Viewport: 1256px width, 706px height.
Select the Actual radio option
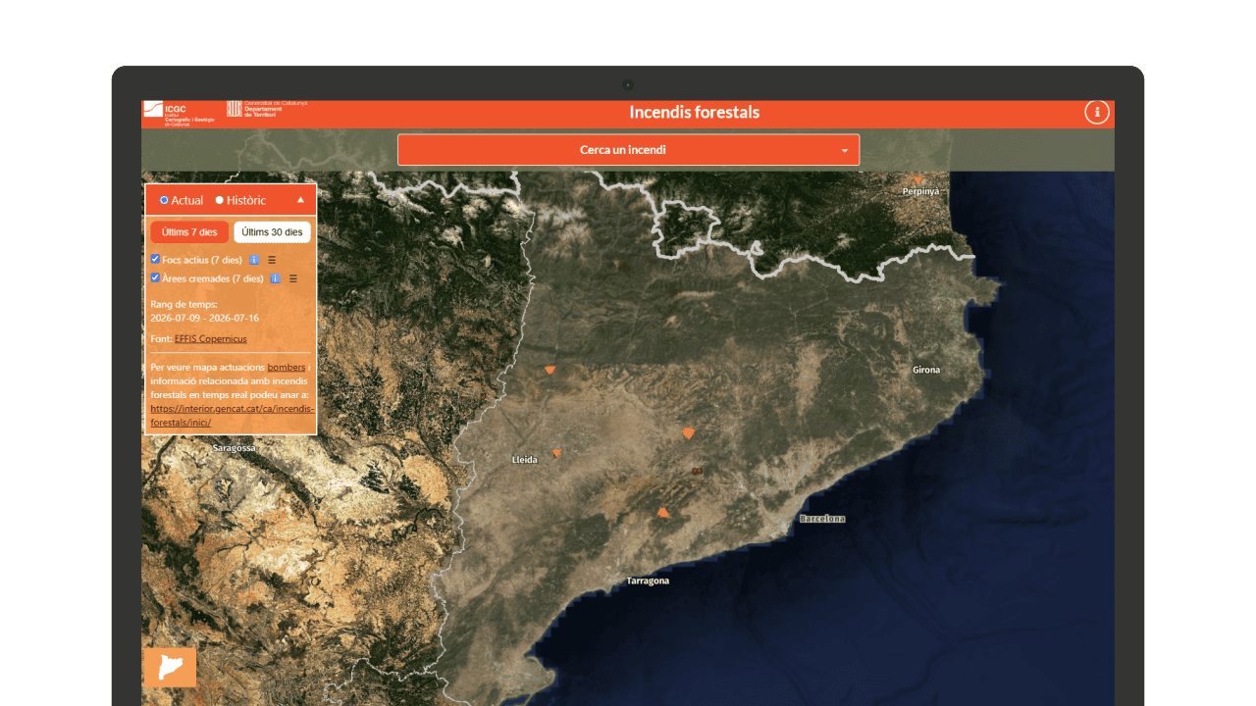[164, 200]
